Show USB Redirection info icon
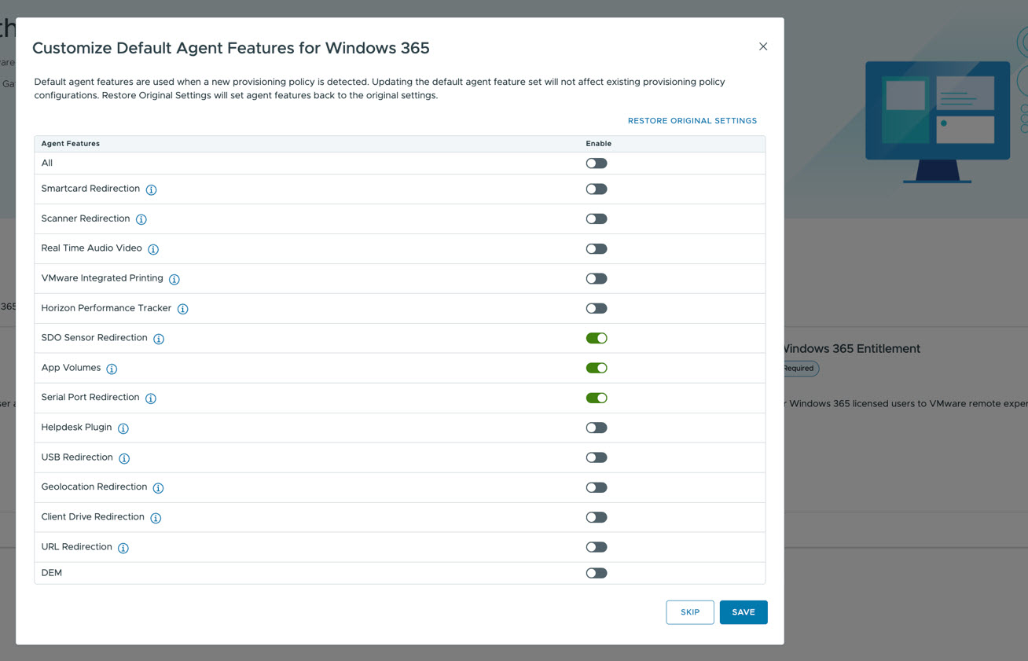 (x=124, y=458)
